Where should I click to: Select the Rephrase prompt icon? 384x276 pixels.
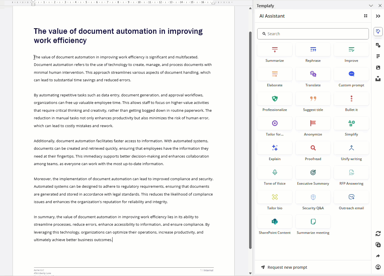coord(313,50)
